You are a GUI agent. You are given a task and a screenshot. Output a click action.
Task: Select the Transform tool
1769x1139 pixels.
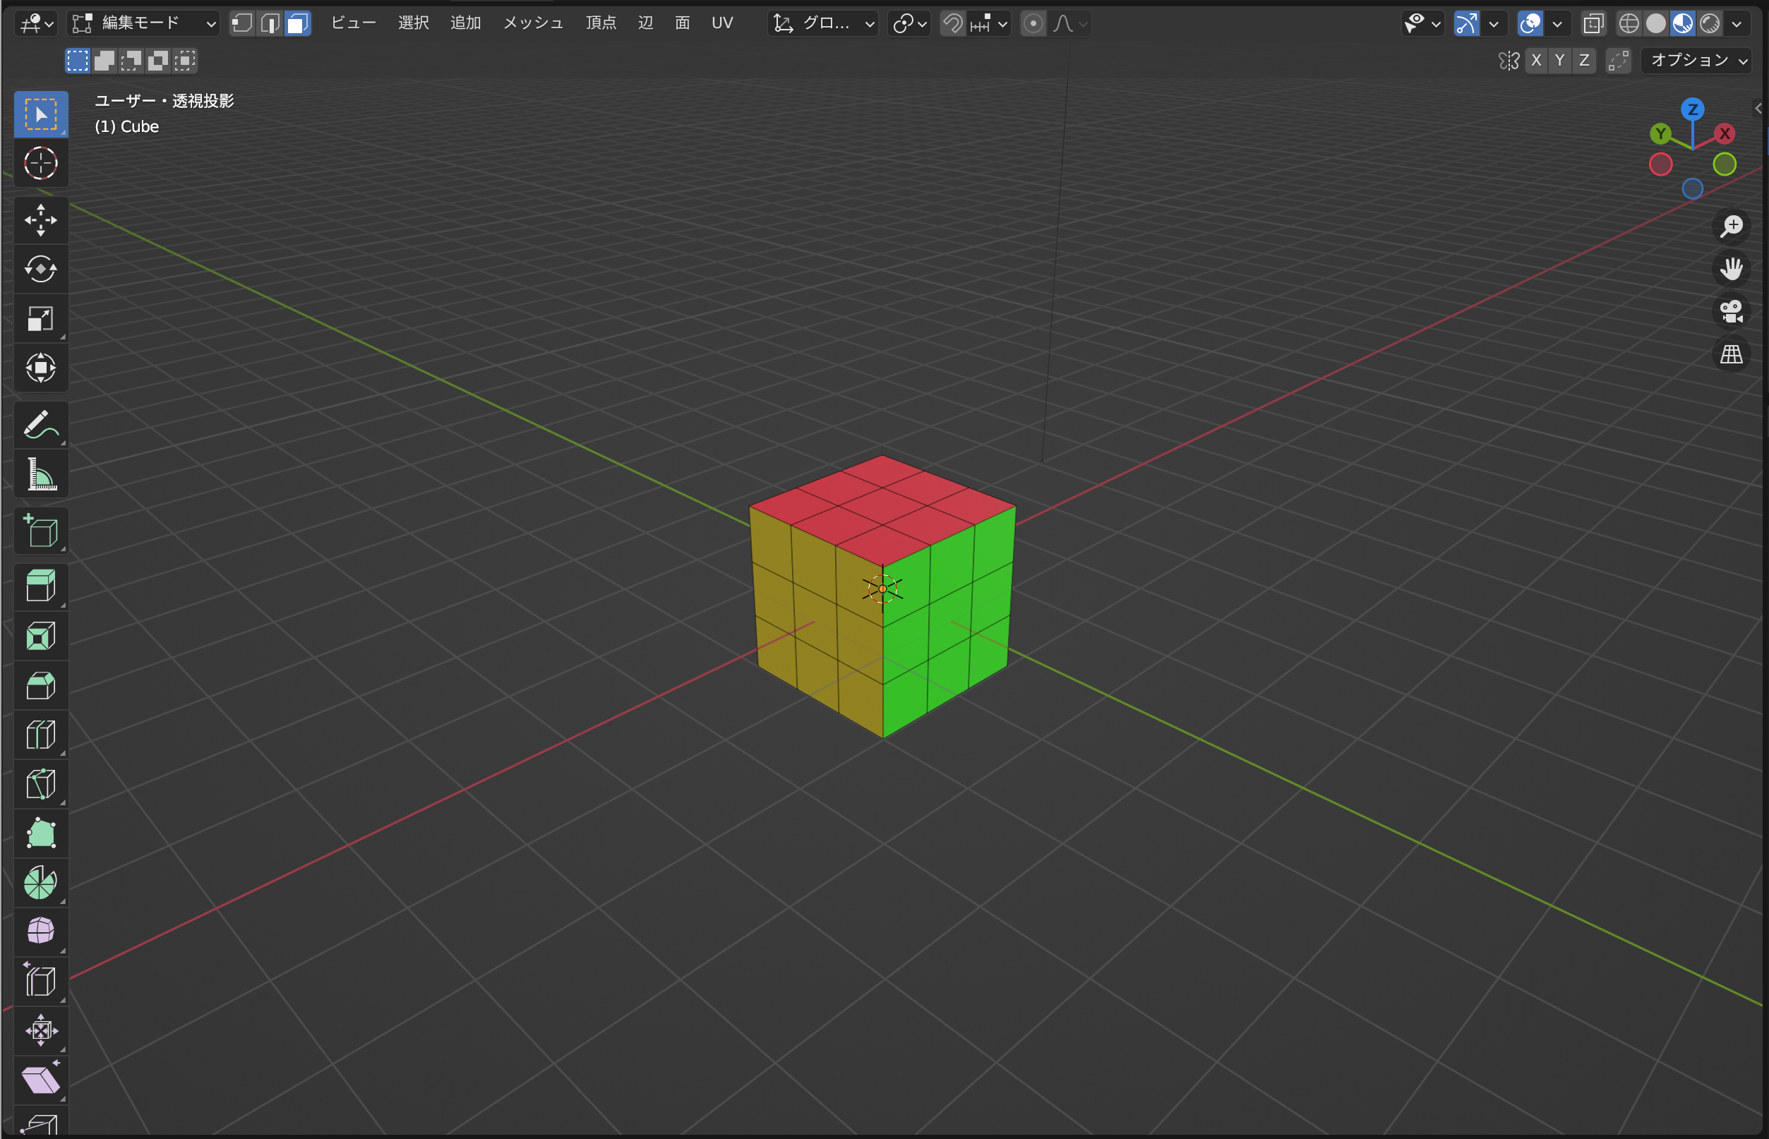point(41,368)
